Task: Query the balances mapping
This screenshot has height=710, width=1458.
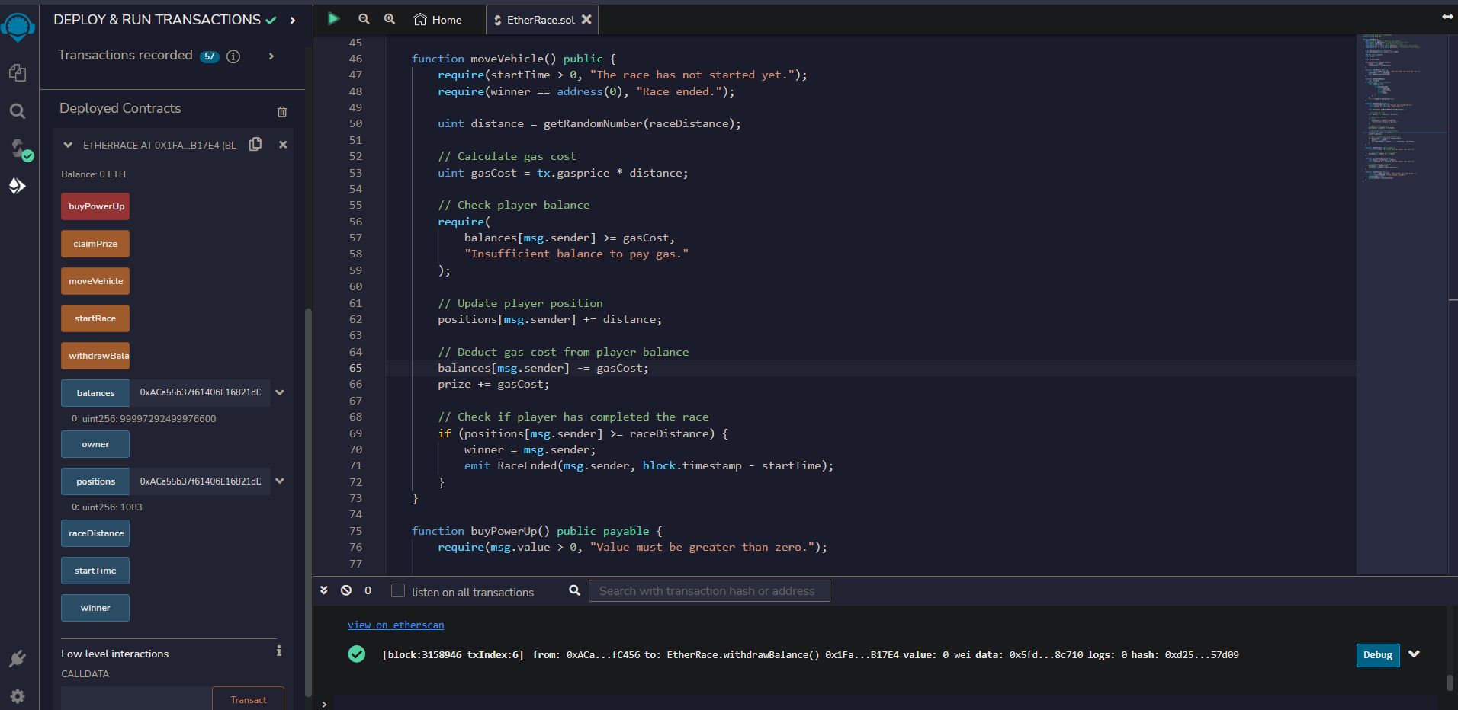Action: pyautogui.click(x=95, y=393)
